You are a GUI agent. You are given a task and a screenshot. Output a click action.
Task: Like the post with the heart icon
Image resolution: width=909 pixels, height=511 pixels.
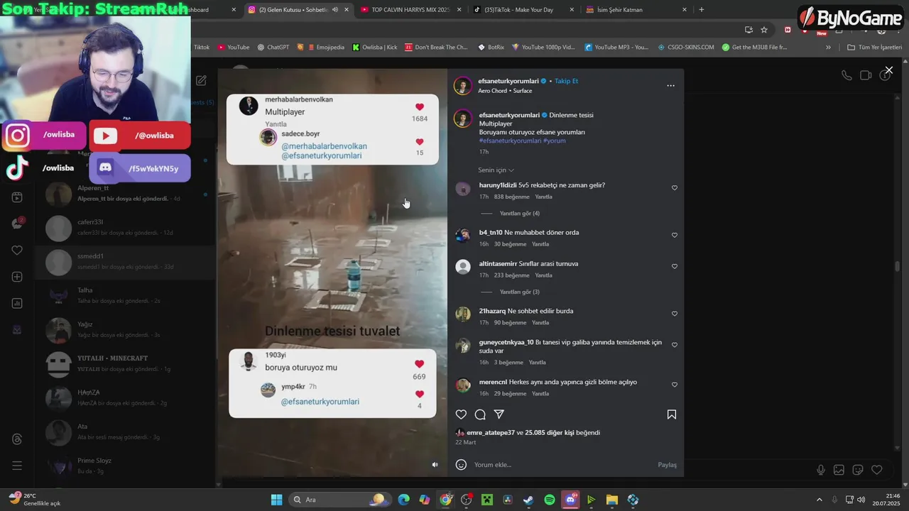[461, 414]
